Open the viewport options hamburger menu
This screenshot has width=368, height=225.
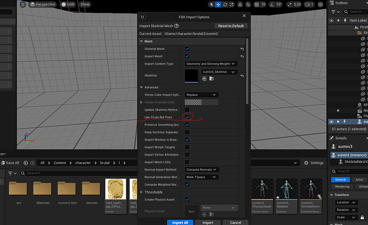tap(23, 4)
